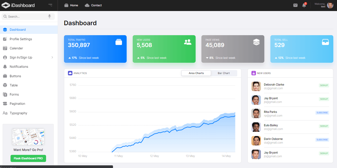The image size is (337, 168).
Task: Click Darin Osborne's avatar photo
Action: pyautogui.click(x=256, y=141)
